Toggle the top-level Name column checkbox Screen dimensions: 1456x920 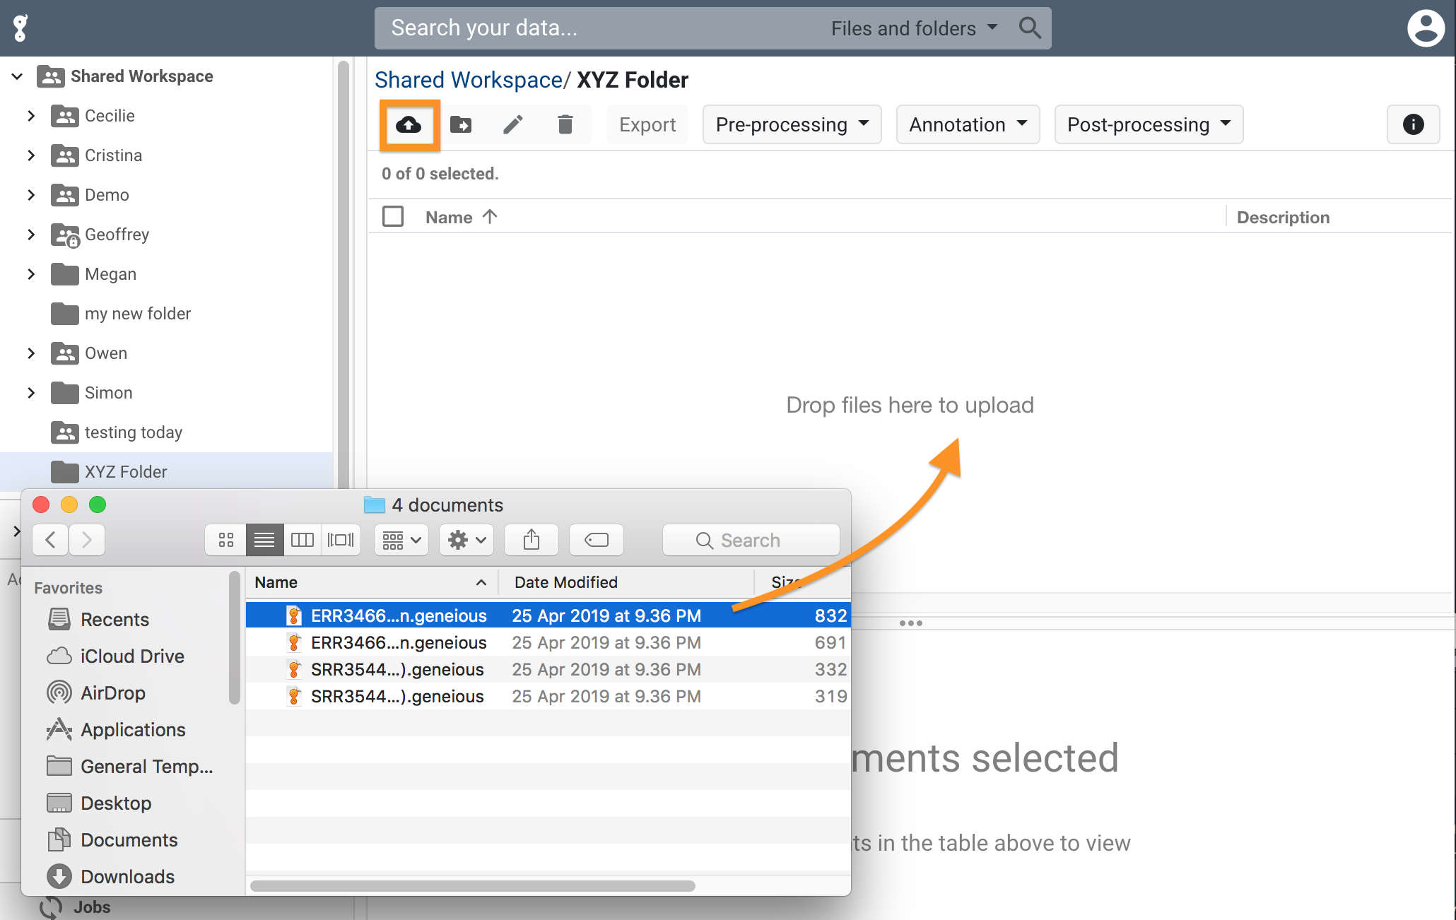click(393, 218)
